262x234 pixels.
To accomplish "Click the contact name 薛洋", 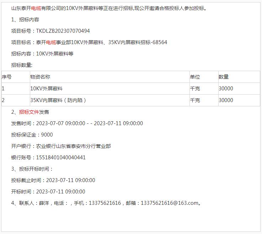I will [x=44, y=203].
